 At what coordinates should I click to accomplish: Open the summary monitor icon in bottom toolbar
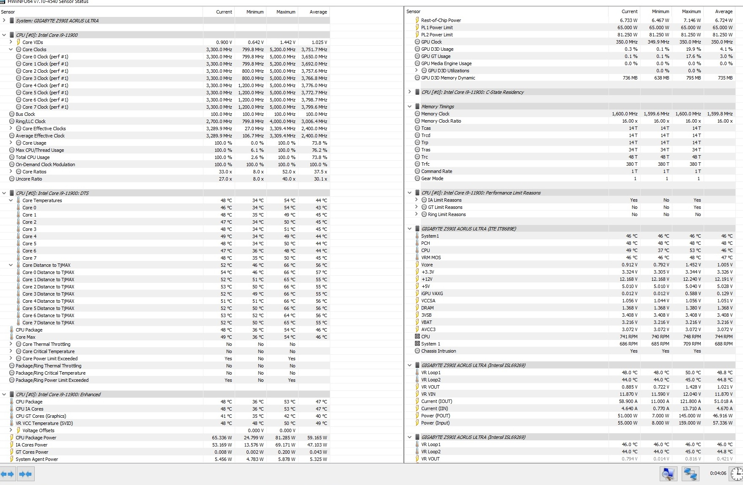(x=668, y=474)
